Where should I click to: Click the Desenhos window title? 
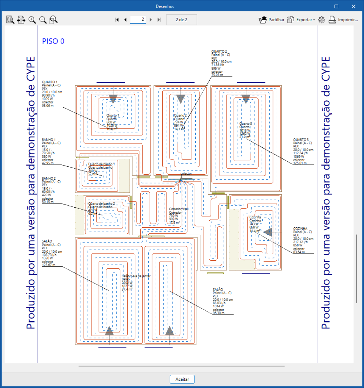coord(165,6)
